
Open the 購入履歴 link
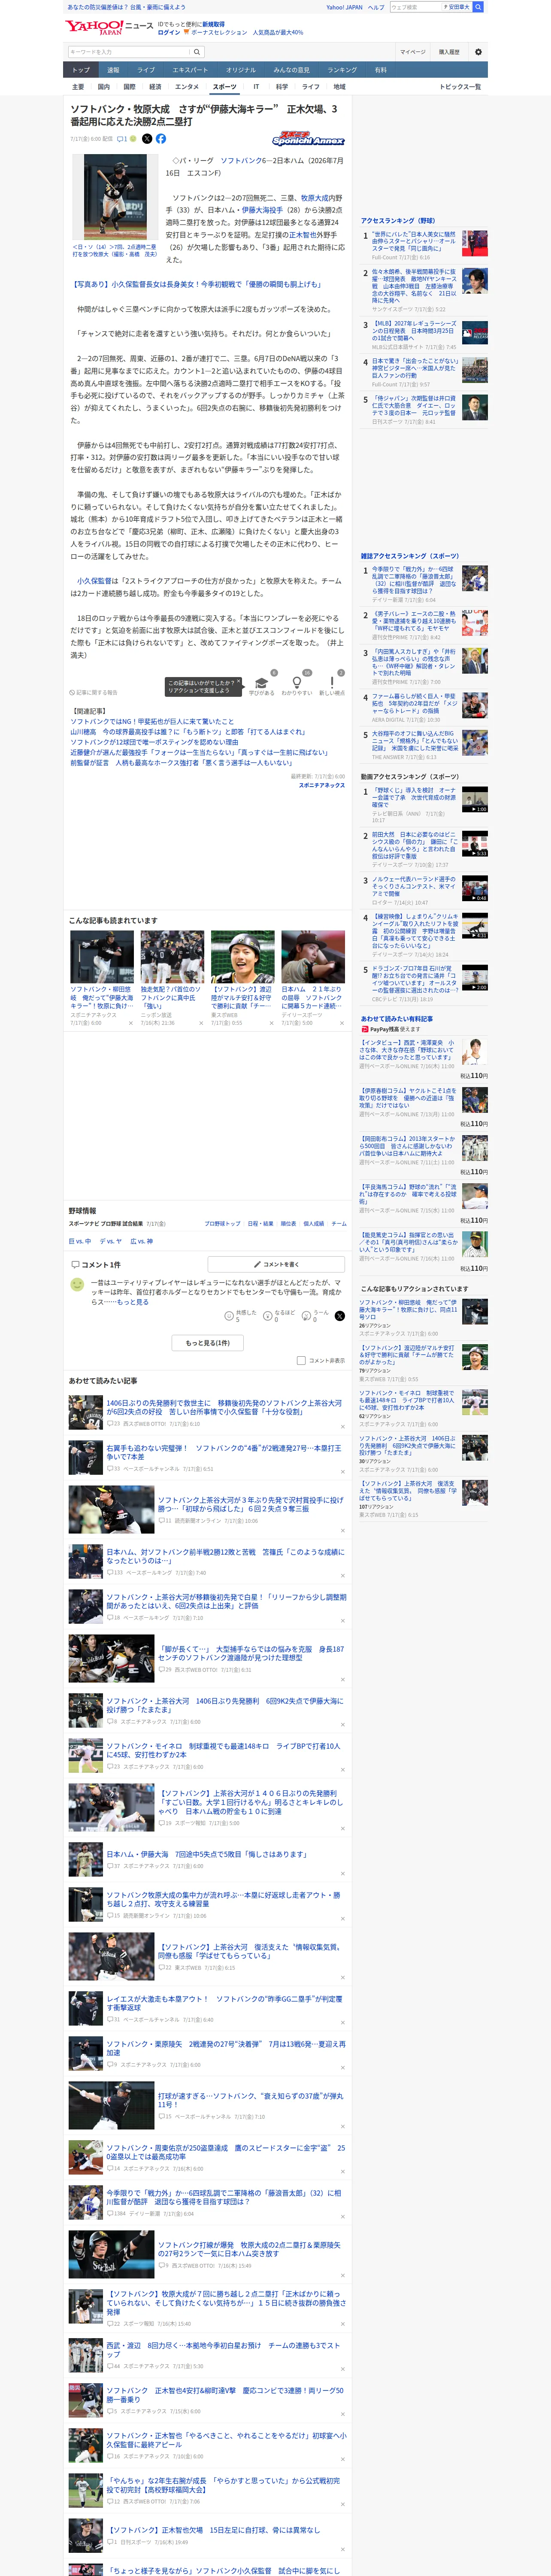click(448, 52)
